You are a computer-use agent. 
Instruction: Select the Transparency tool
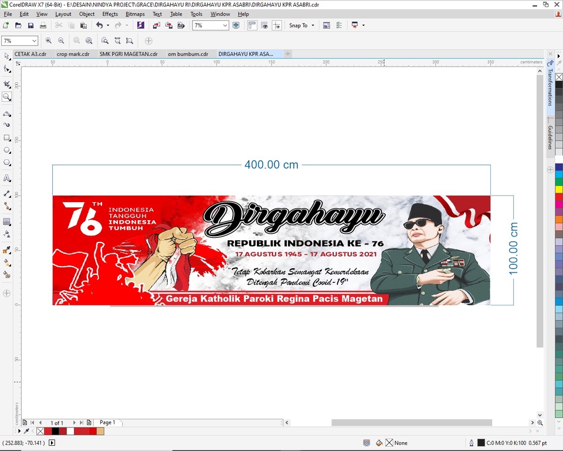pyautogui.click(x=6, y=234)
